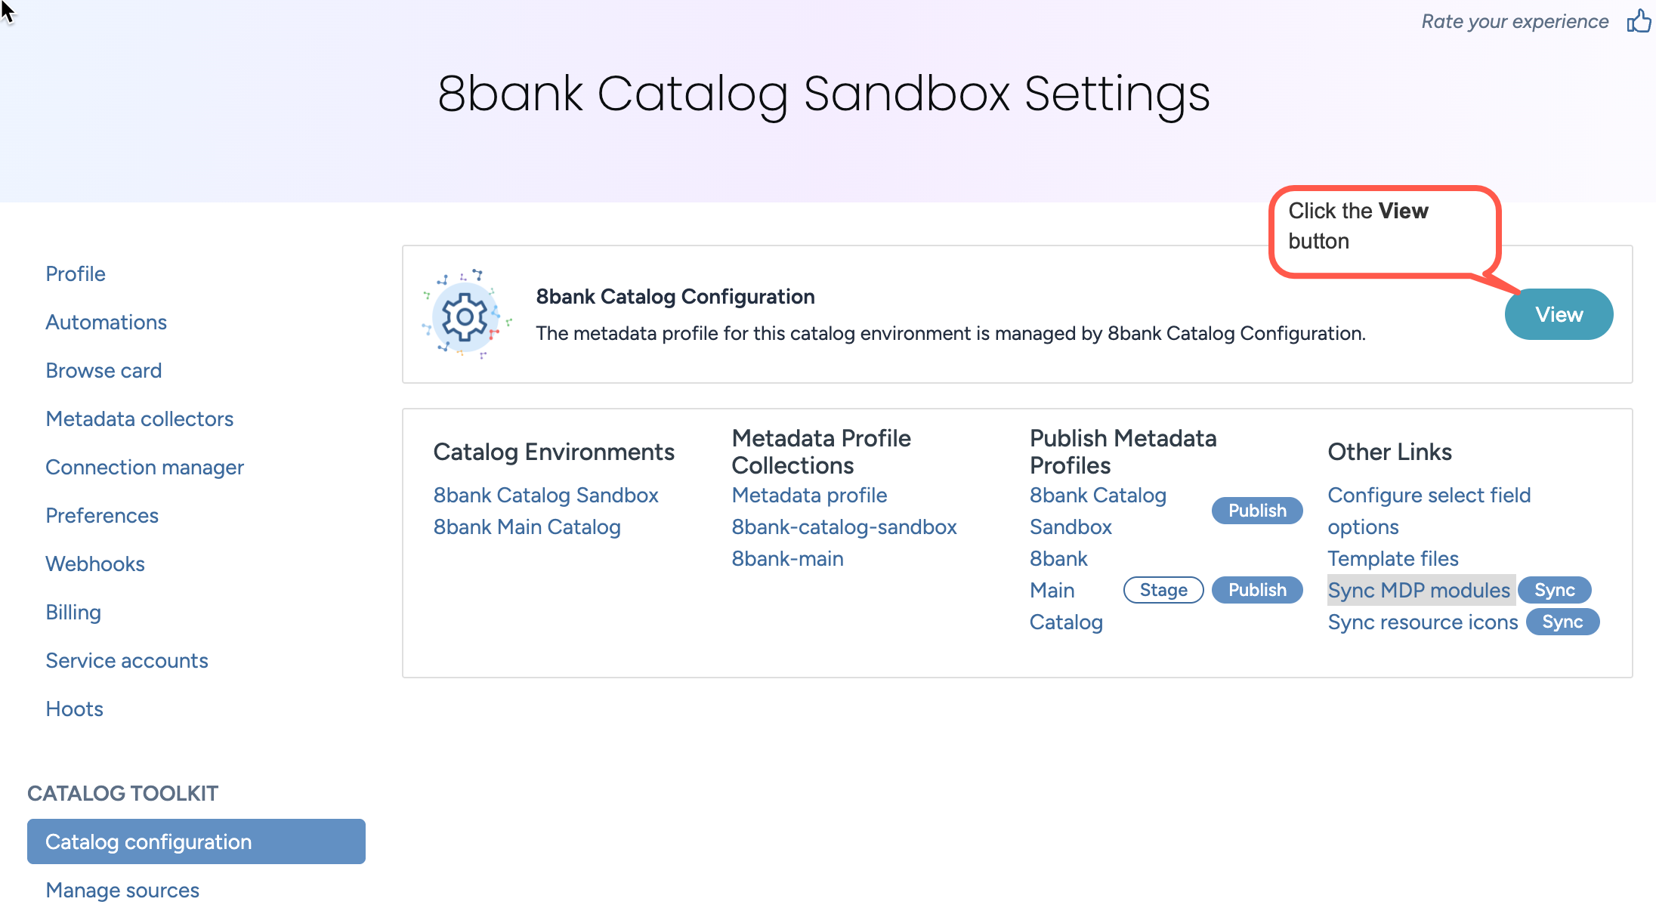Publish the 8bank Catalog Sandbox profile
This screenshot has height=914, width=1656.
click(x=1256, y=510)
